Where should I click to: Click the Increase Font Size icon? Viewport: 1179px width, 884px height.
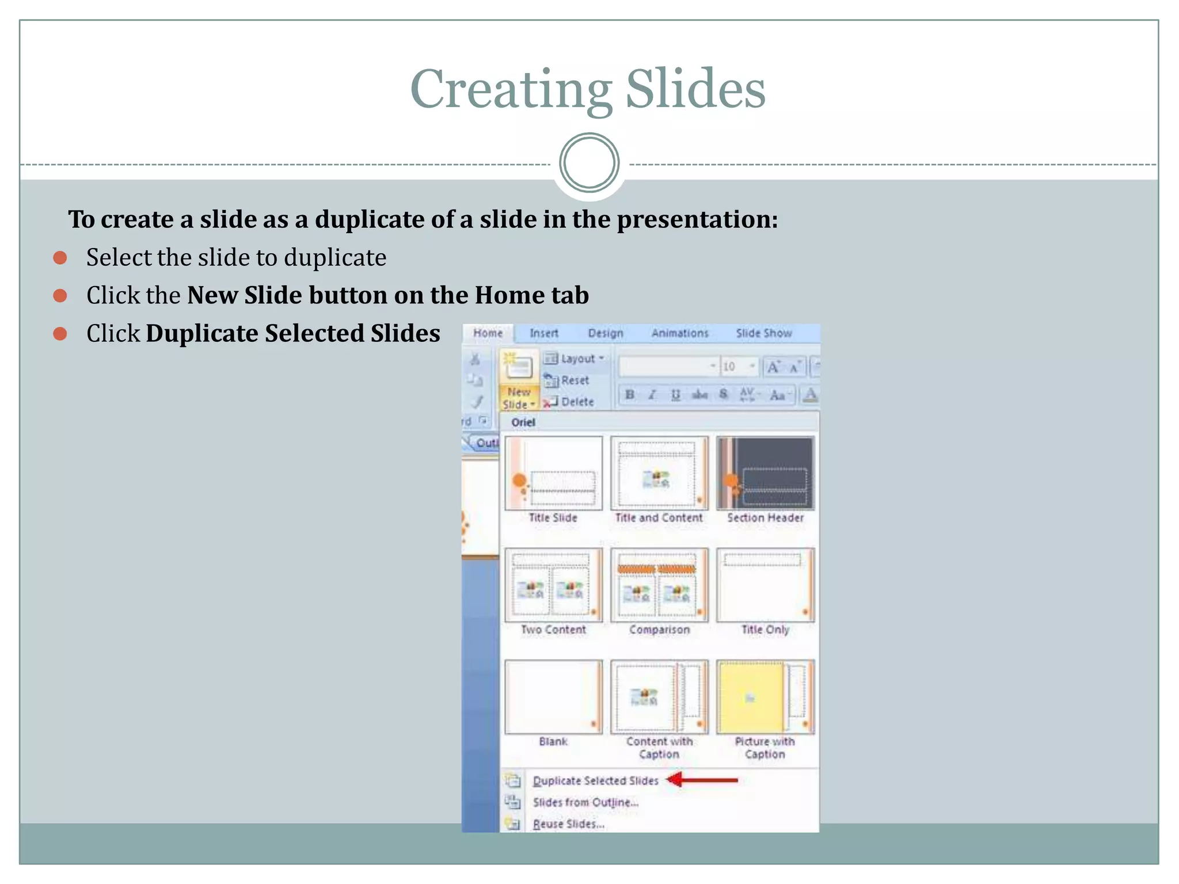pyautogui.click(x=773, y=367)
